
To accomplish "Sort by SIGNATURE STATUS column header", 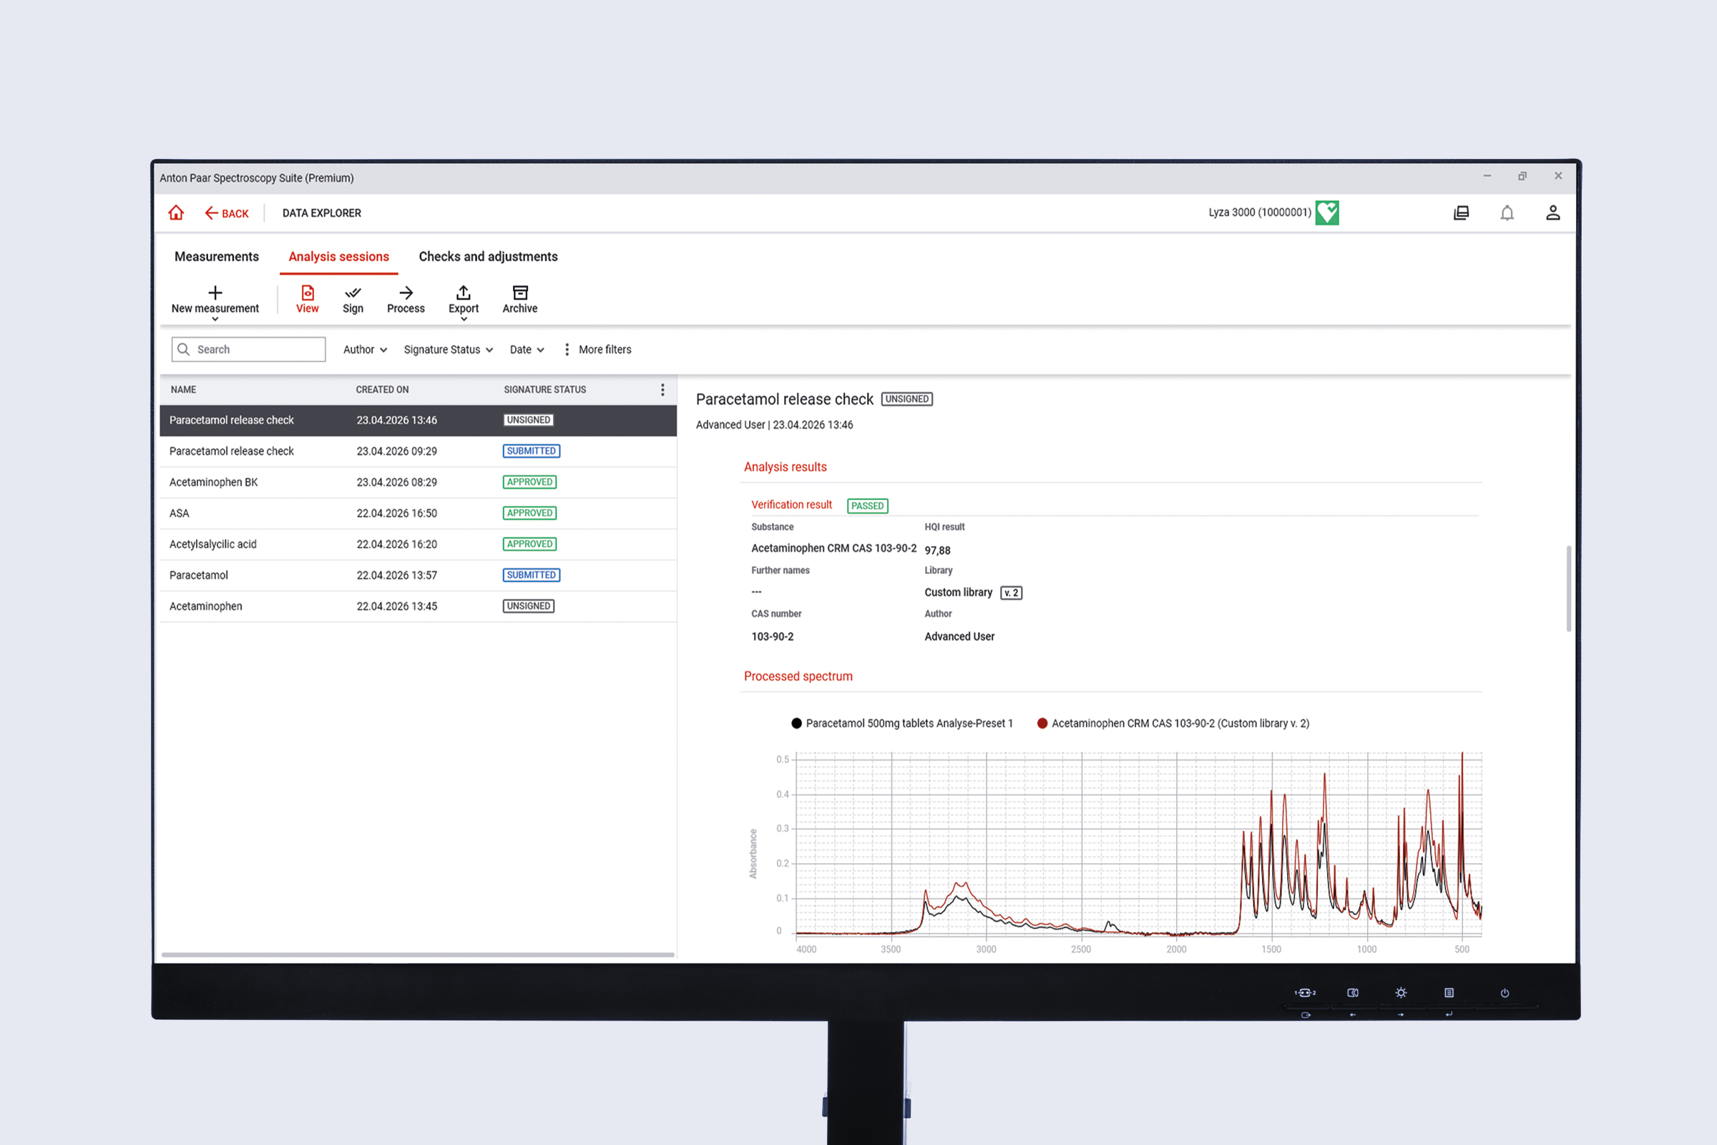I will 544,390.
